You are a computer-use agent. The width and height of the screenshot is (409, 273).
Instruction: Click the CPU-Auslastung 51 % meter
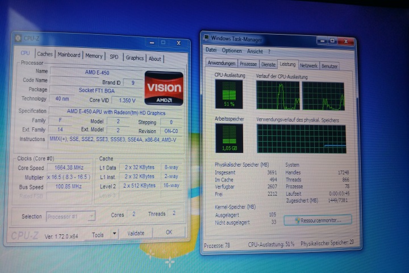click(x=229, y=94)
